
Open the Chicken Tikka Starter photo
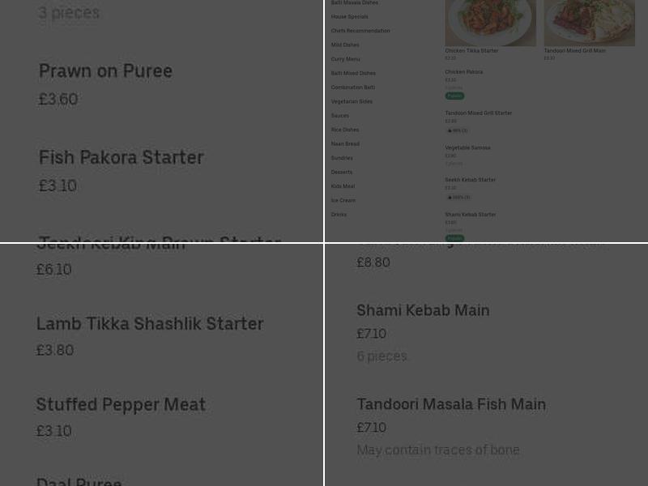(x=490, y=23)
